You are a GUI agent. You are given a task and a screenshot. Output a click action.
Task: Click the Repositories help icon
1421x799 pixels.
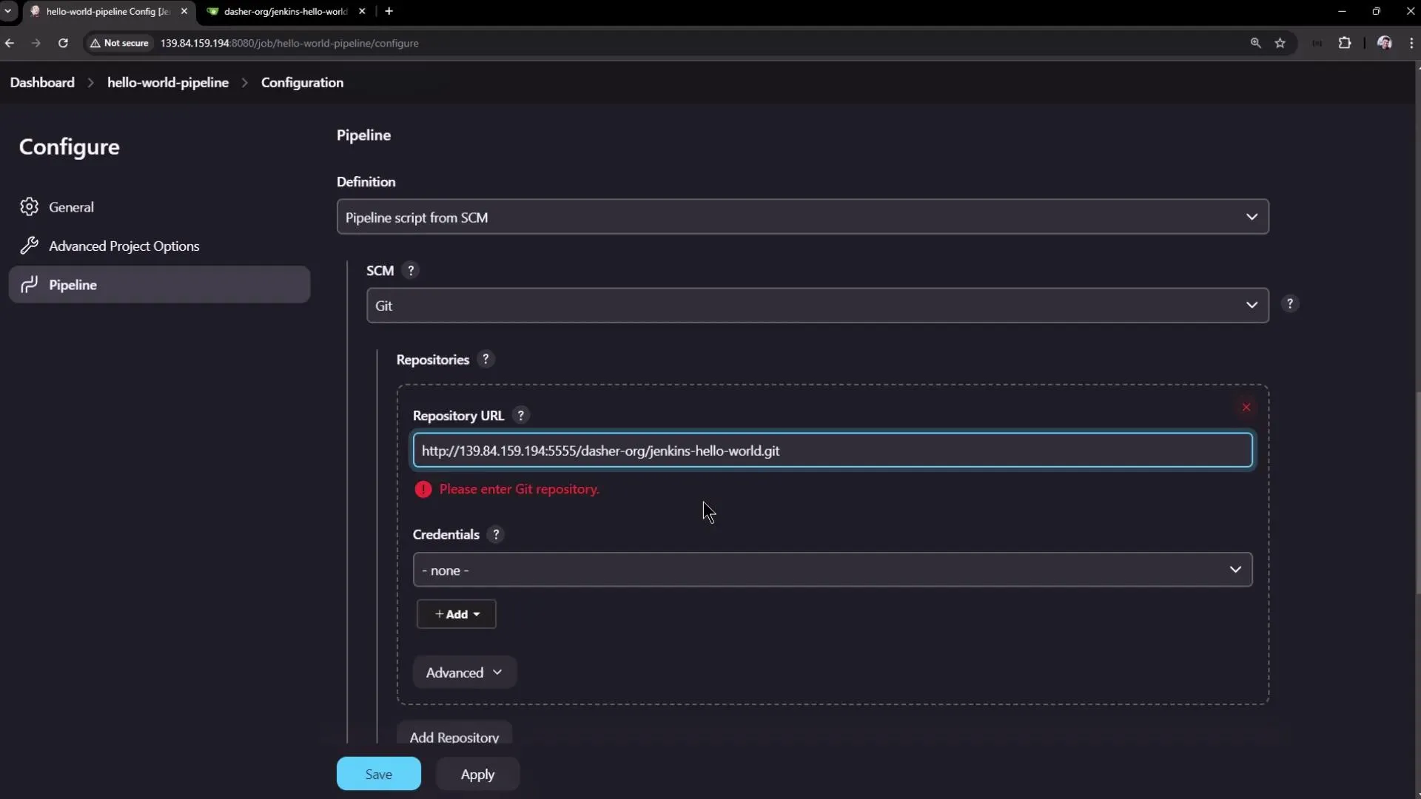point(486,359)
